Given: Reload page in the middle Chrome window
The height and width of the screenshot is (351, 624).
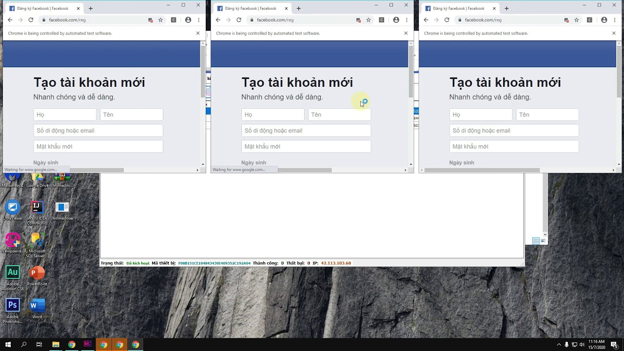Looking at the screenshot, I should (239, 20).
